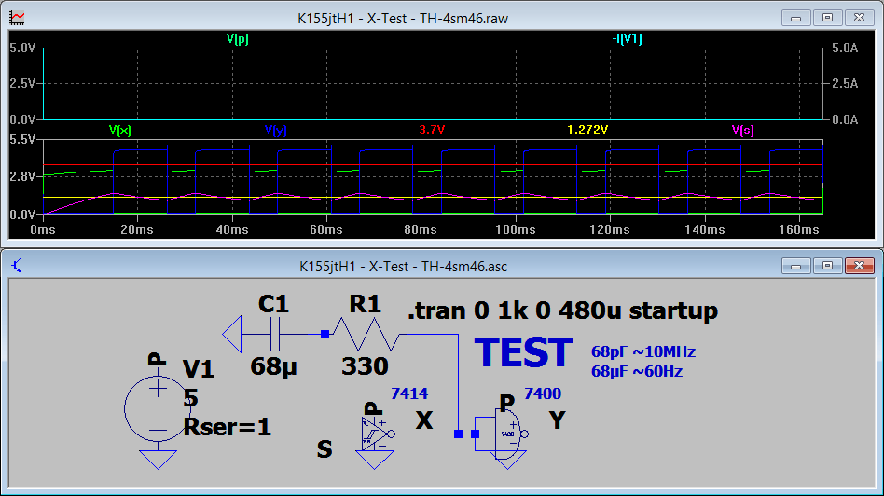
Task: Click the magenta V(s) trace label
Action: [742, 131]
